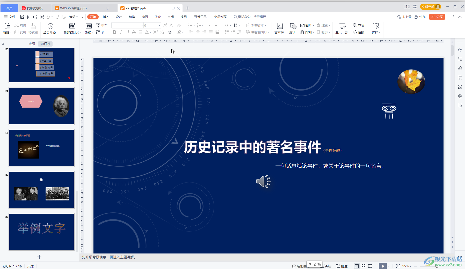Image resolution: width=465 pixels, height=269 pixels.
Task: Click the Save icon in quick toolbar
Action: click(22, 17)
